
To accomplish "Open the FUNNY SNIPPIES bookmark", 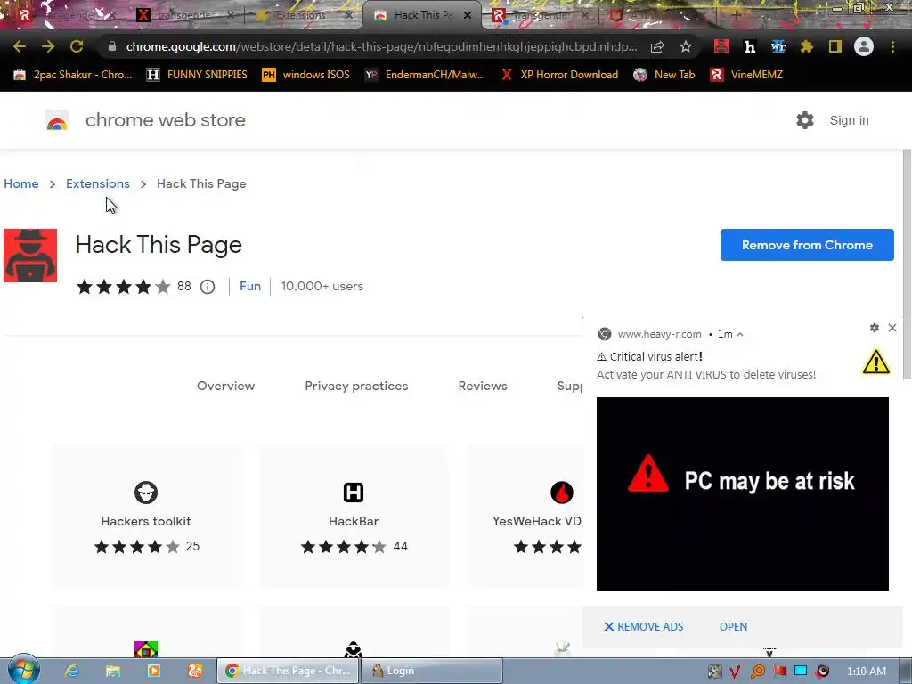I will (197, 75).
